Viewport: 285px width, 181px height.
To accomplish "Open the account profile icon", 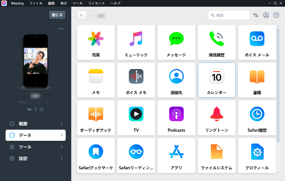I will coord(266,15).
